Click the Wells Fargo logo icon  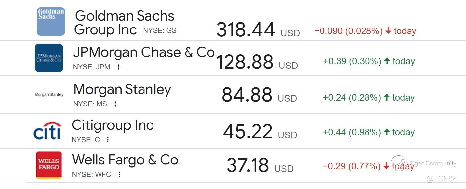click(x=49, y=165)
